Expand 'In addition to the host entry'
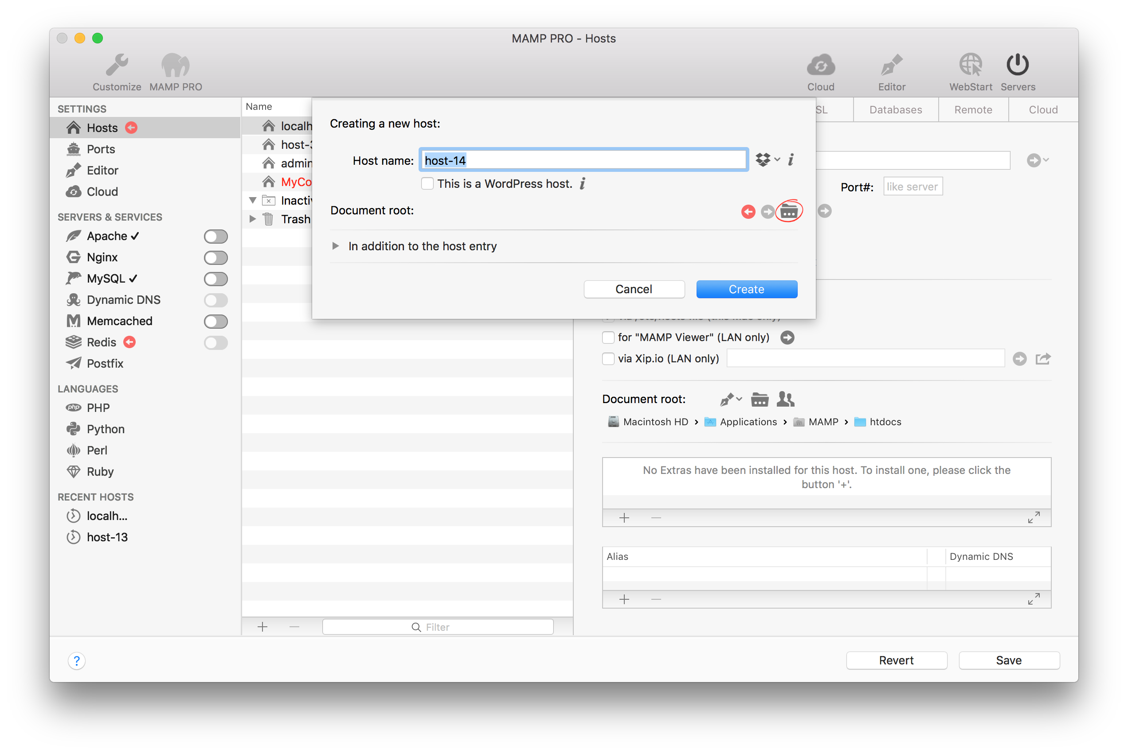 tap(336, 246)
